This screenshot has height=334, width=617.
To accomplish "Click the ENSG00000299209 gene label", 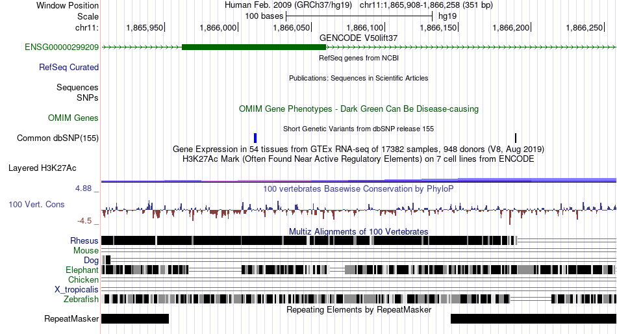I will click(62, 47).
